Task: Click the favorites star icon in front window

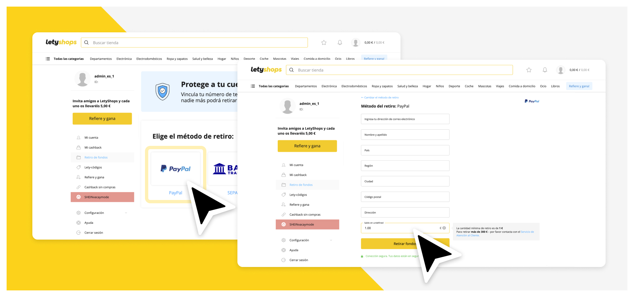Action: (x=529, y=70)
